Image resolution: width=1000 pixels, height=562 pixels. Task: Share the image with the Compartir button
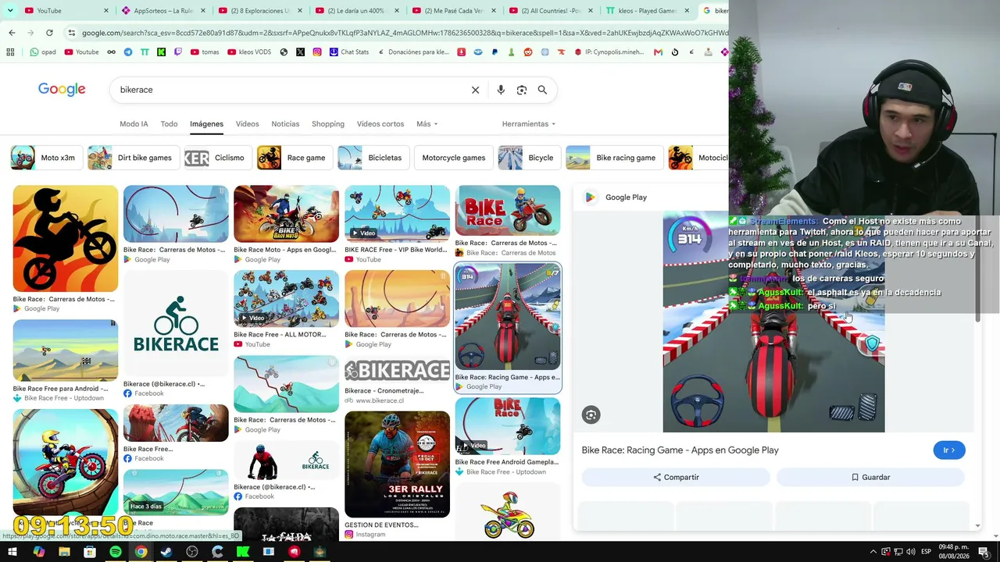[676, 477]
